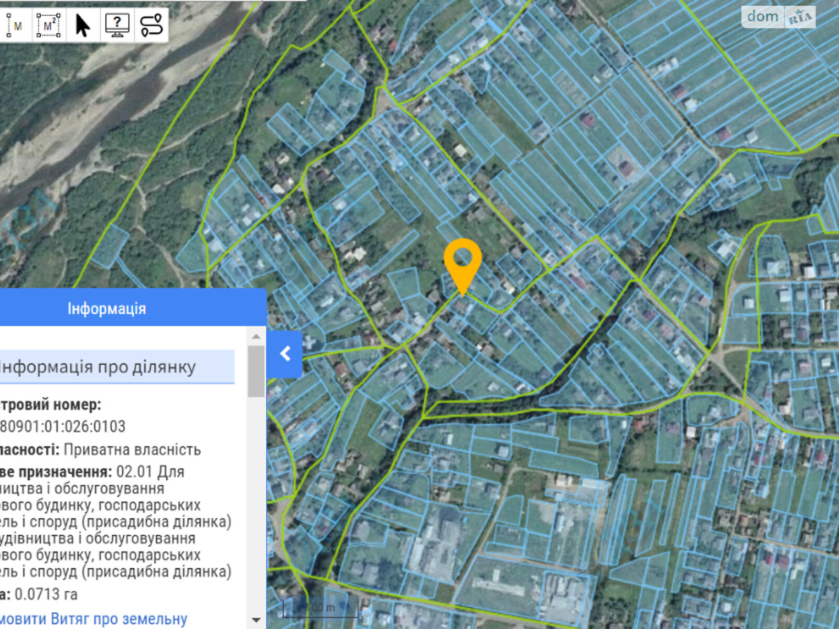Select the area measurement (M²) tool
Viewport: 839px width, 629px height.
(49, 25)
